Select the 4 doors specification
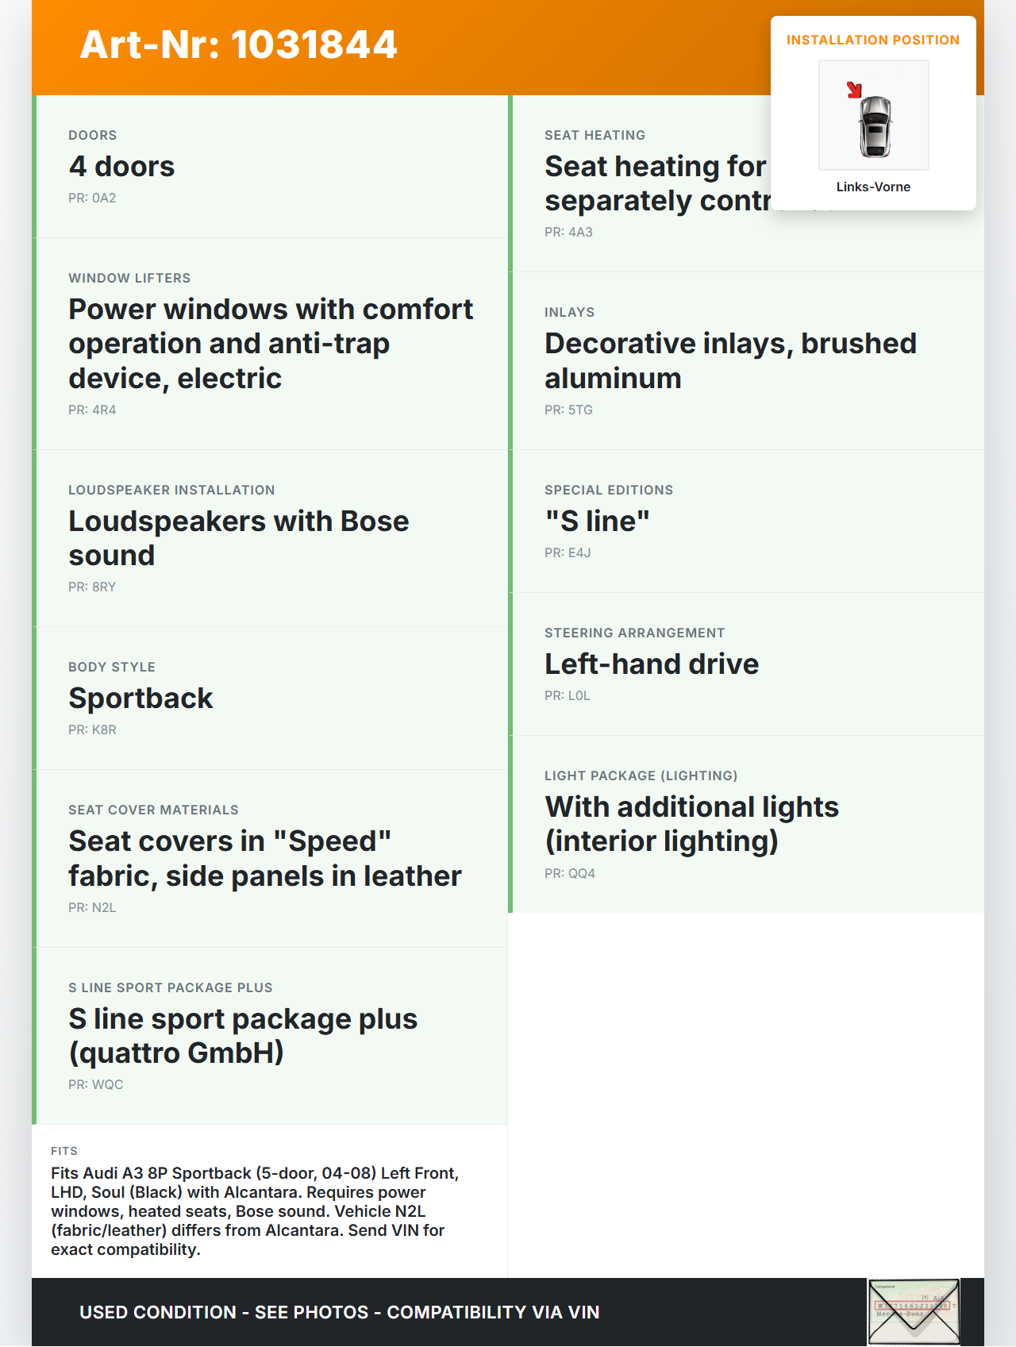Screen dimensions: 1016x1347 [x=121, y=166]
